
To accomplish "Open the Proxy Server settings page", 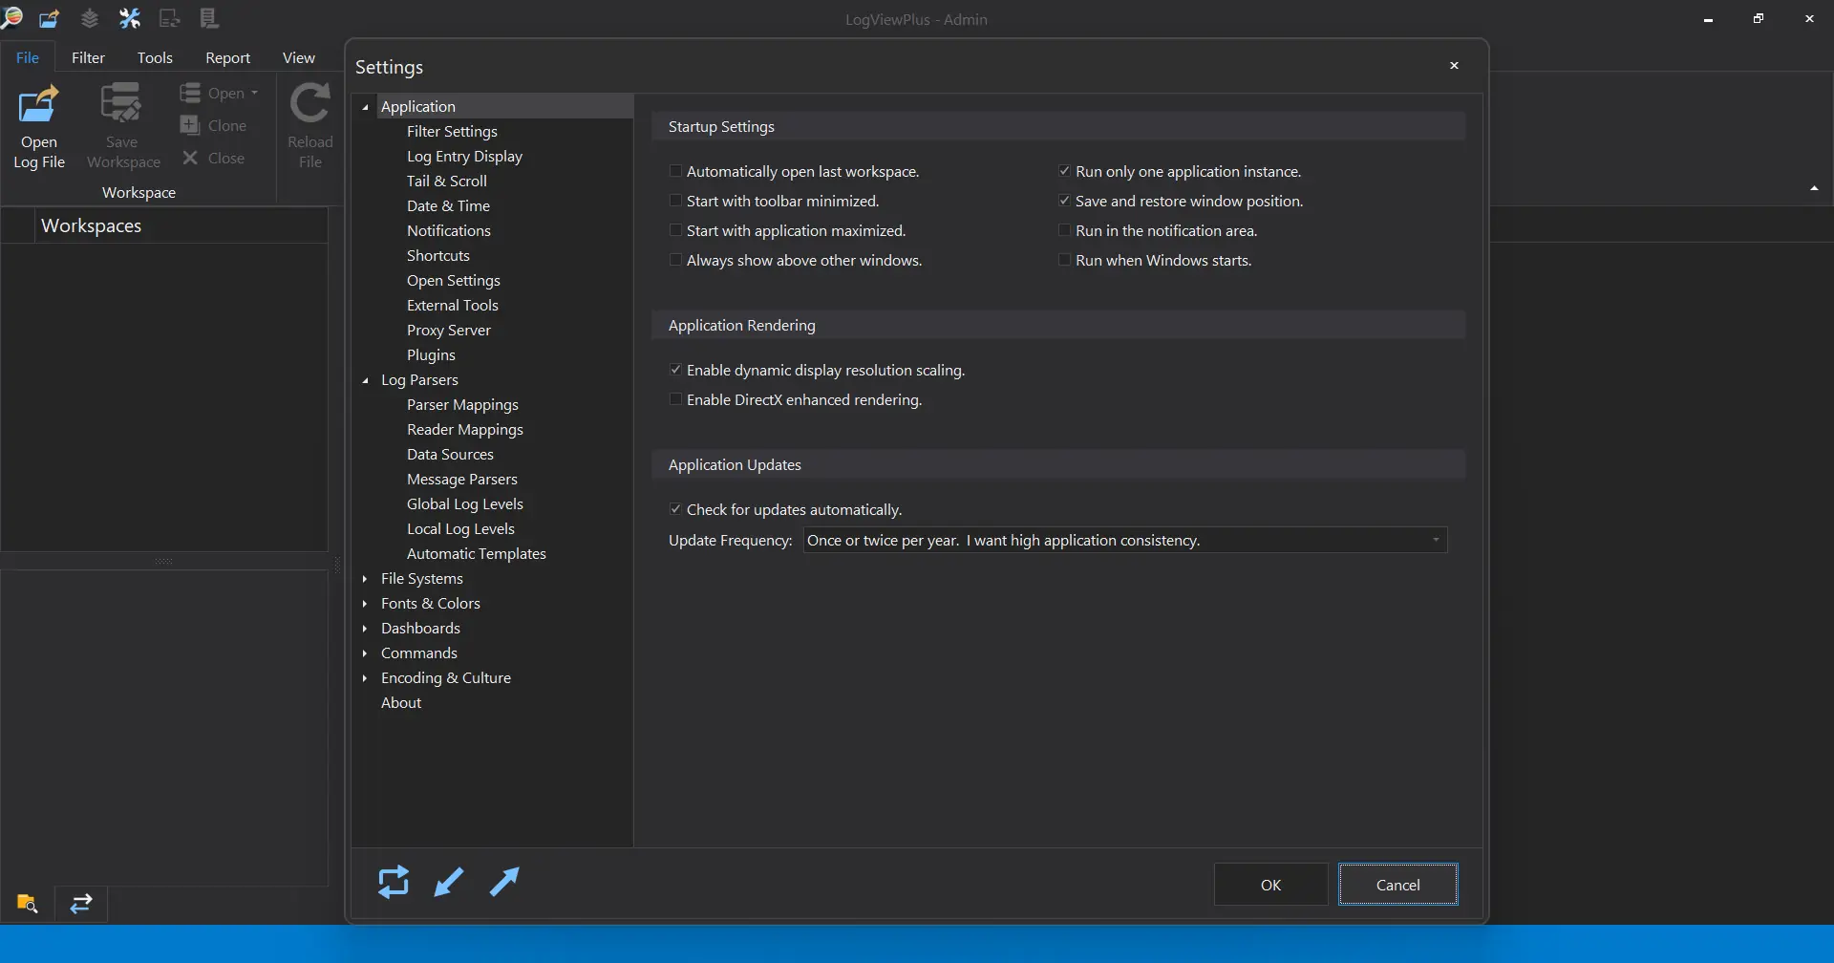I will (449, 330).
